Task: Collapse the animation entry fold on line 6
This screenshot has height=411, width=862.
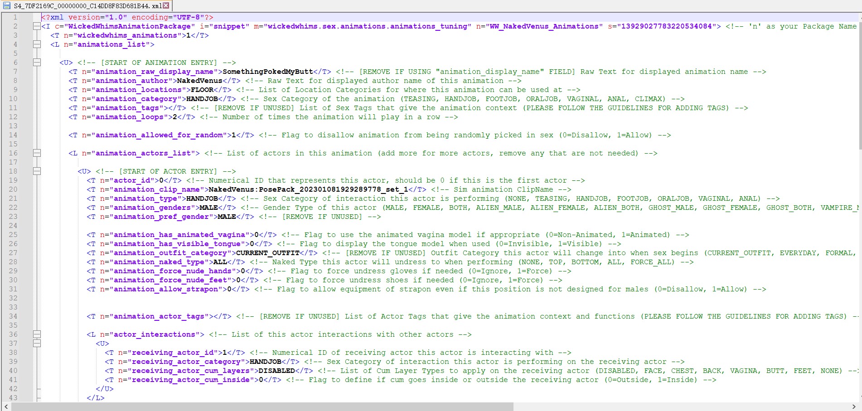Action: coord(37,63)
